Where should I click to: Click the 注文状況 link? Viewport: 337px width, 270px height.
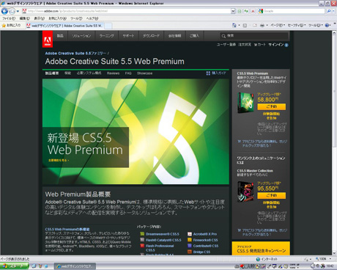pyautogui.click(x=245, y=45)
